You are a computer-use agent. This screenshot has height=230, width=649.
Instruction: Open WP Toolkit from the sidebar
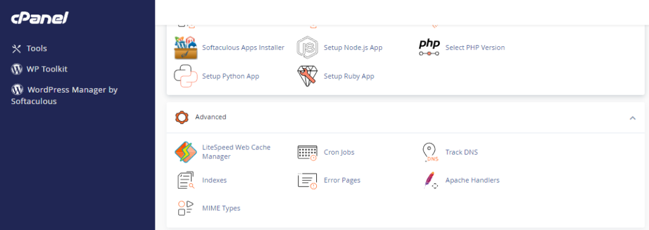pyautogui.click(x=39, y=69)
